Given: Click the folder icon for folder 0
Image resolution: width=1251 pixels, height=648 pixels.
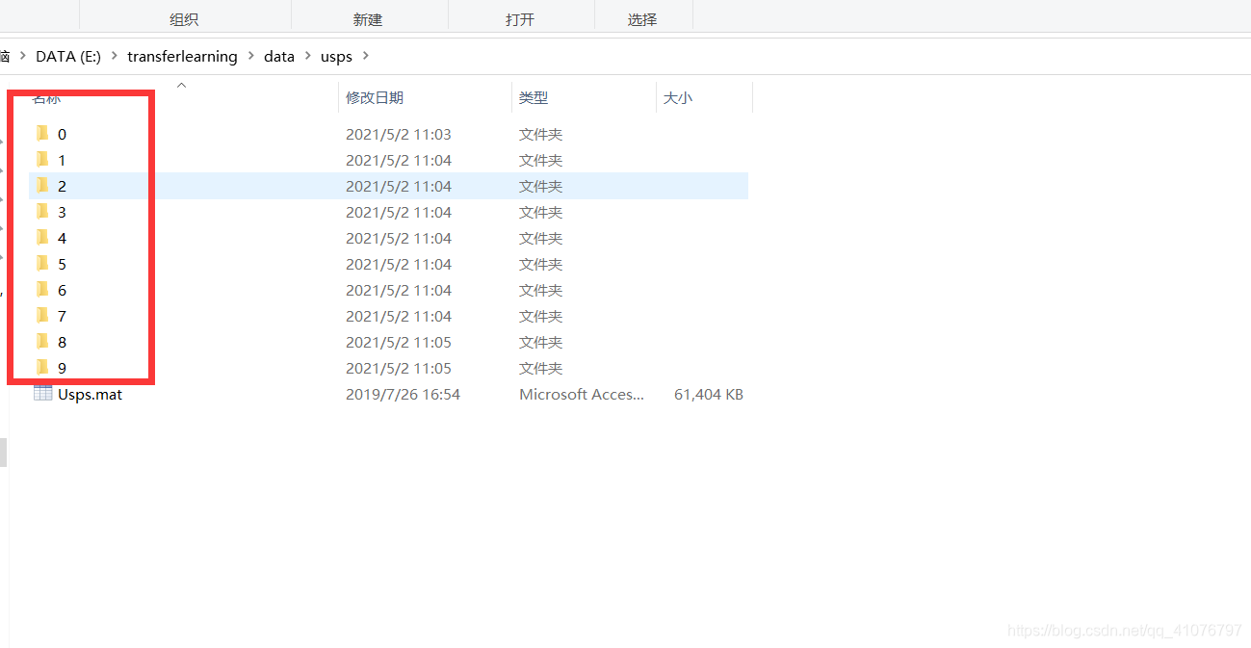Looking at the screenshot, I should coord(42,133).
